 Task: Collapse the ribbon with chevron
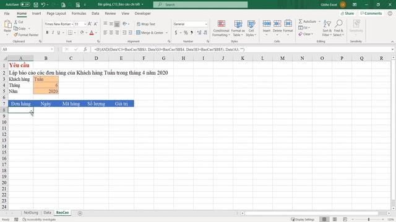(392, 41)
